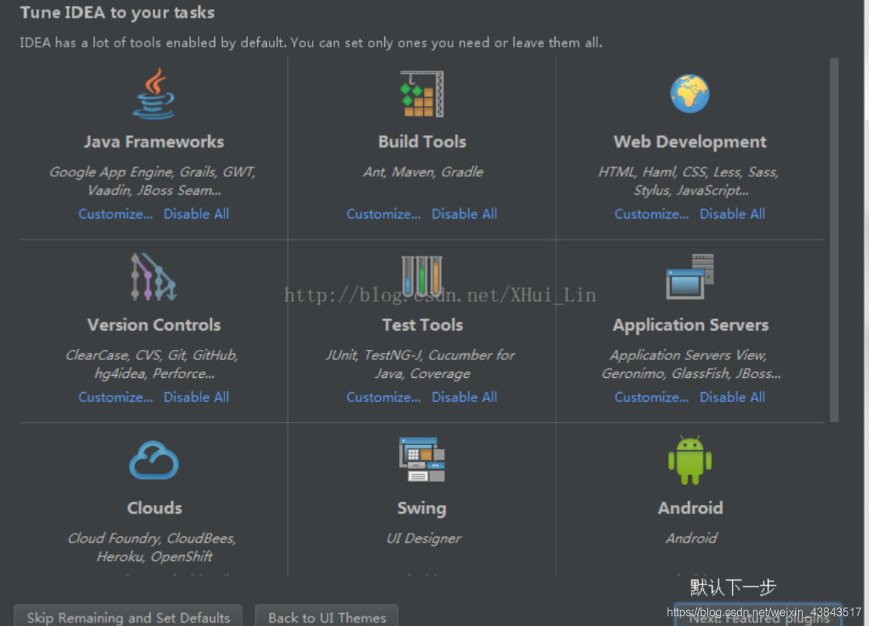Click 'UI Designer' description under Swing
This screenshot has width=869, height=626.
pos(424,539)
